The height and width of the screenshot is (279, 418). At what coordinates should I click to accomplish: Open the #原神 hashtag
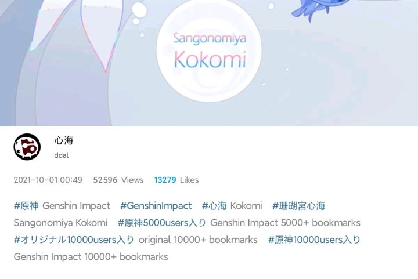(x=26, y=206)
